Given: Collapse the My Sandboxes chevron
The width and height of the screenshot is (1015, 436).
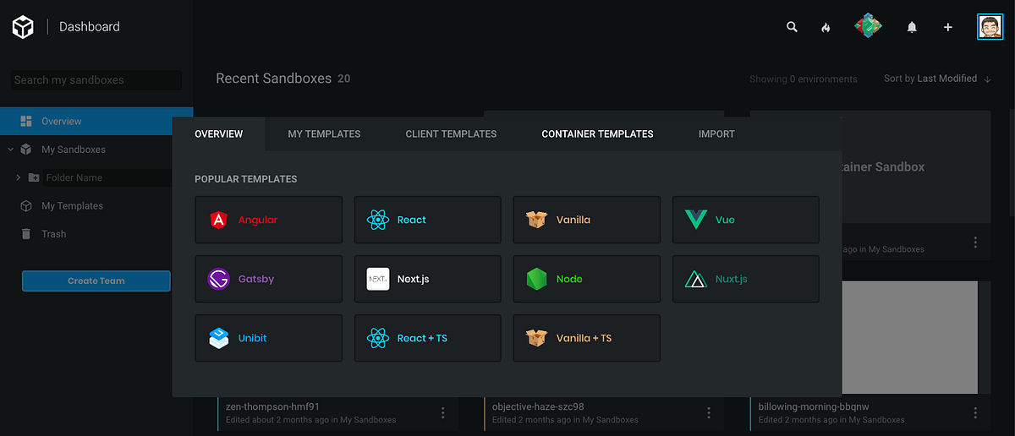Looking at the screenshot, I should [10, 150].
